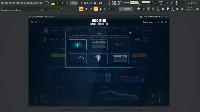Click the green horizontal slider below transport
200x112 pixels.
pyautogui.click(x=57, y=9)
